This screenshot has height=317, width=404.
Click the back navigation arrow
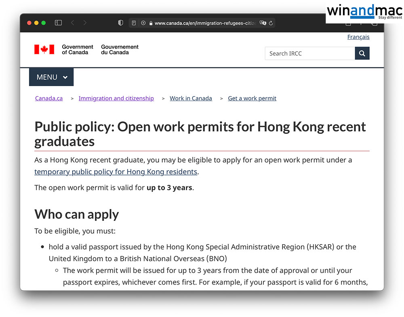click(x=72, y=23)
